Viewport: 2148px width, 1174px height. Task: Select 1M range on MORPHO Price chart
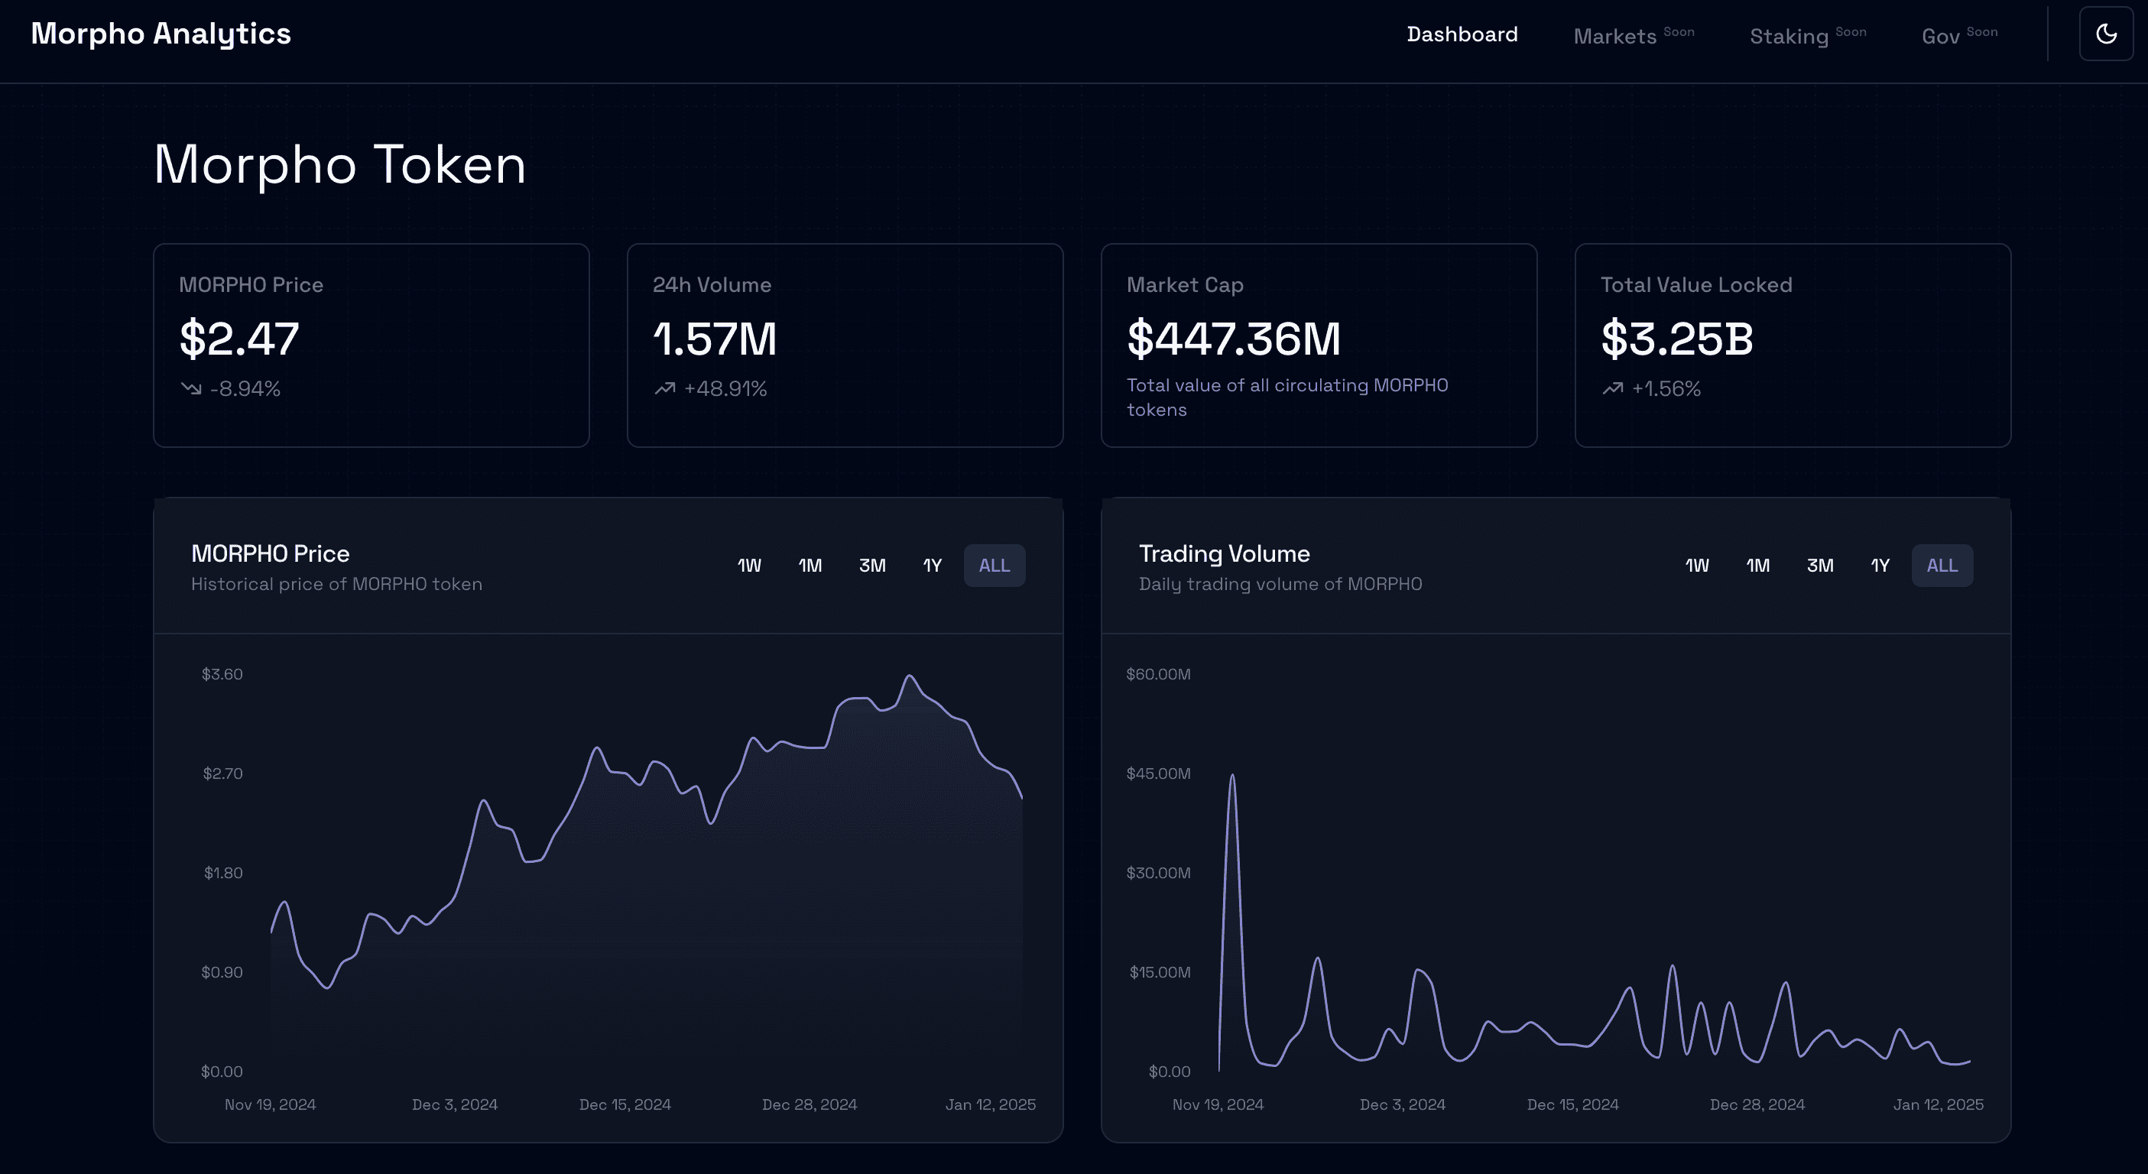coord(810,566)
